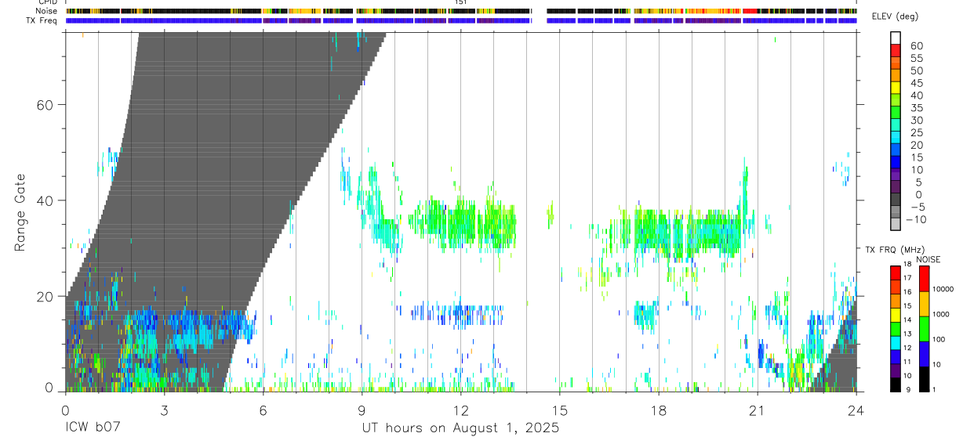Image resolution: width=963 pixels, height=444 pixels.
Task: Click the 'UT hours on August 1, 2025' label
Action: coord(460,428)
